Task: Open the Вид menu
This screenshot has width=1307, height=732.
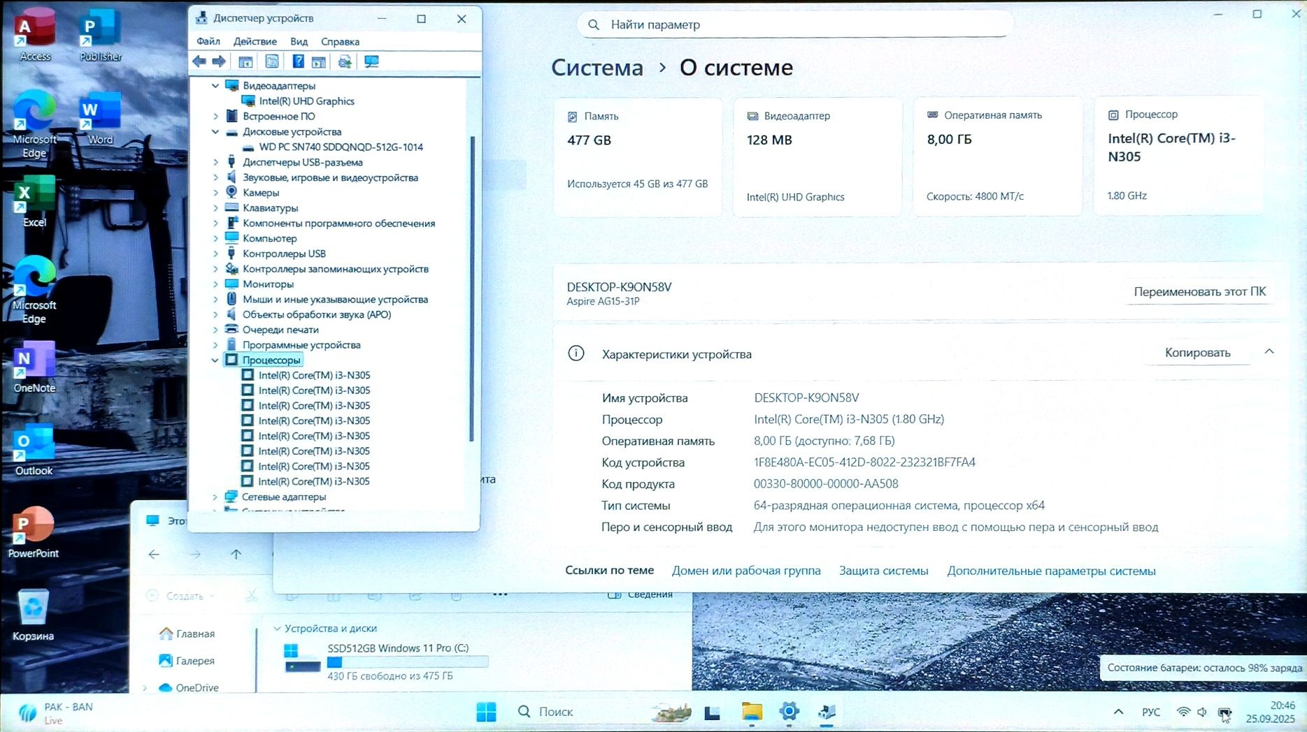Action: click(x=299, y=41)
